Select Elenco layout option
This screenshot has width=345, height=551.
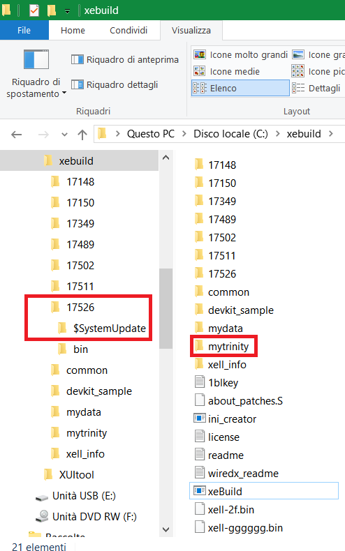coord(240,88)
